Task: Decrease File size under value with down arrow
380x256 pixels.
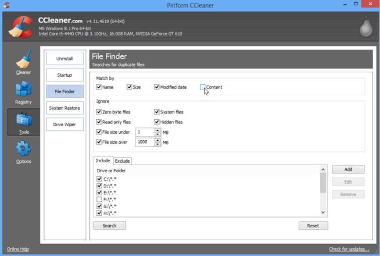Action: pos(158,134)
